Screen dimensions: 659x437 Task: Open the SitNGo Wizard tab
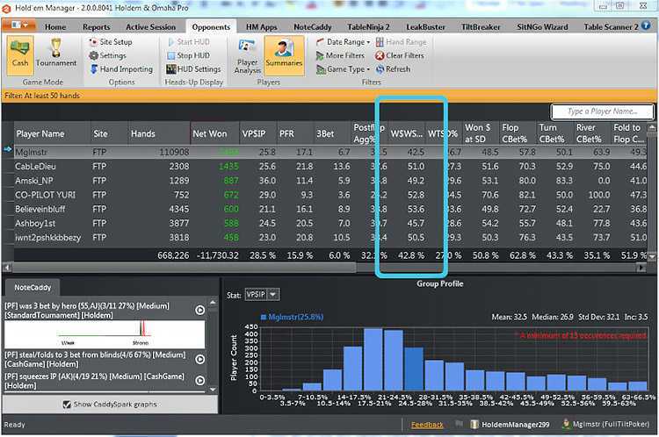coord(542,27)
